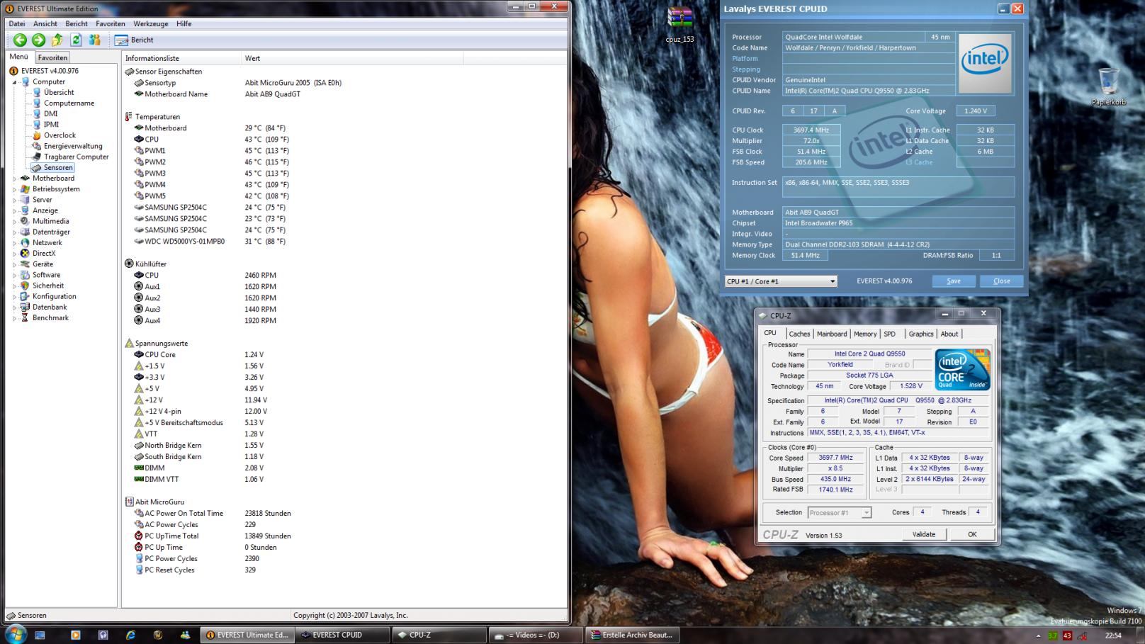Click the Konfiguration icon in tree
1145x644 pixels.
pos(25,296)
